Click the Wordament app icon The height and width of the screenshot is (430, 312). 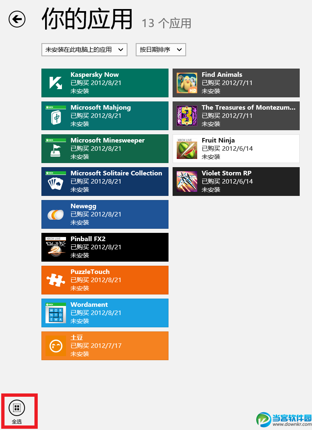(x=56, y=313)
